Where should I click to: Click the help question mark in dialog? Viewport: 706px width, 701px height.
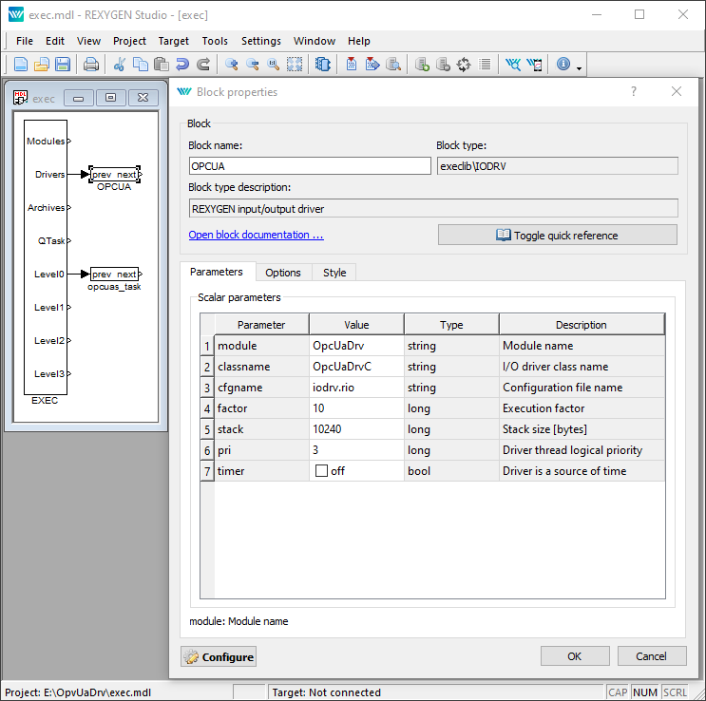pyautogui.click(x=634, y=91)
